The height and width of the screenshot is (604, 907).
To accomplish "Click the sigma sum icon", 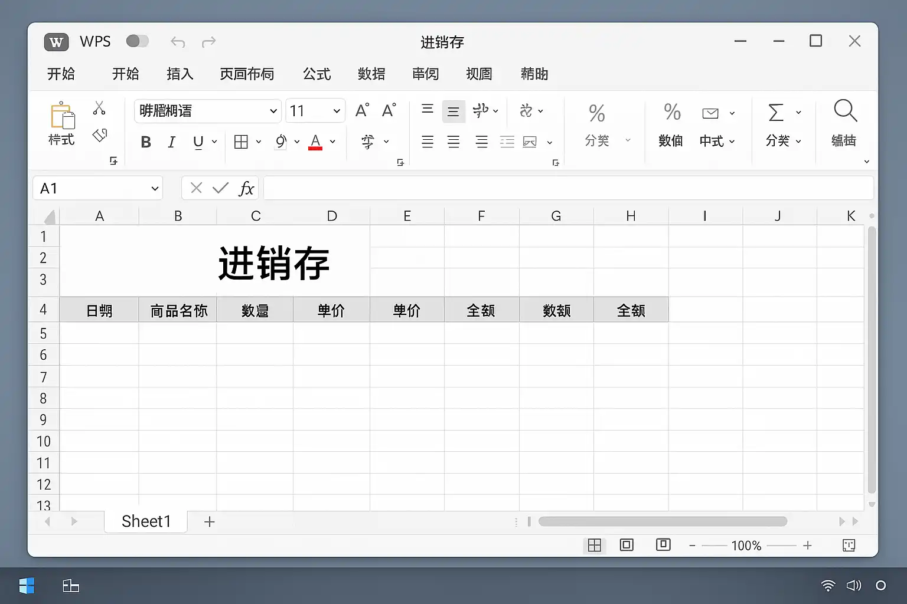I will (776, 112).
